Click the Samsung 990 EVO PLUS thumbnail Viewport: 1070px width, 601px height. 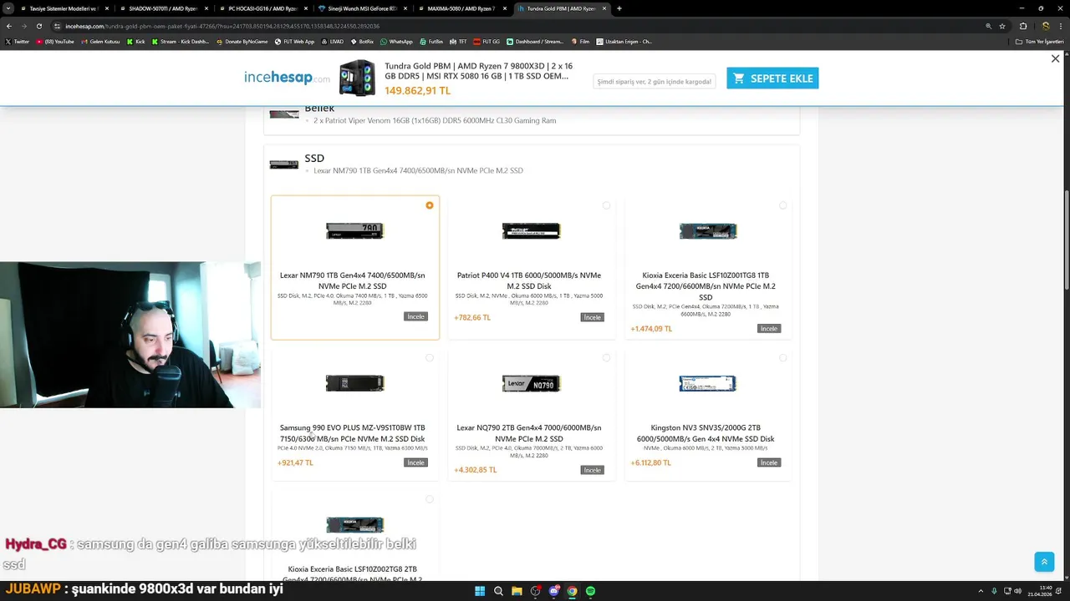[354, 383]
